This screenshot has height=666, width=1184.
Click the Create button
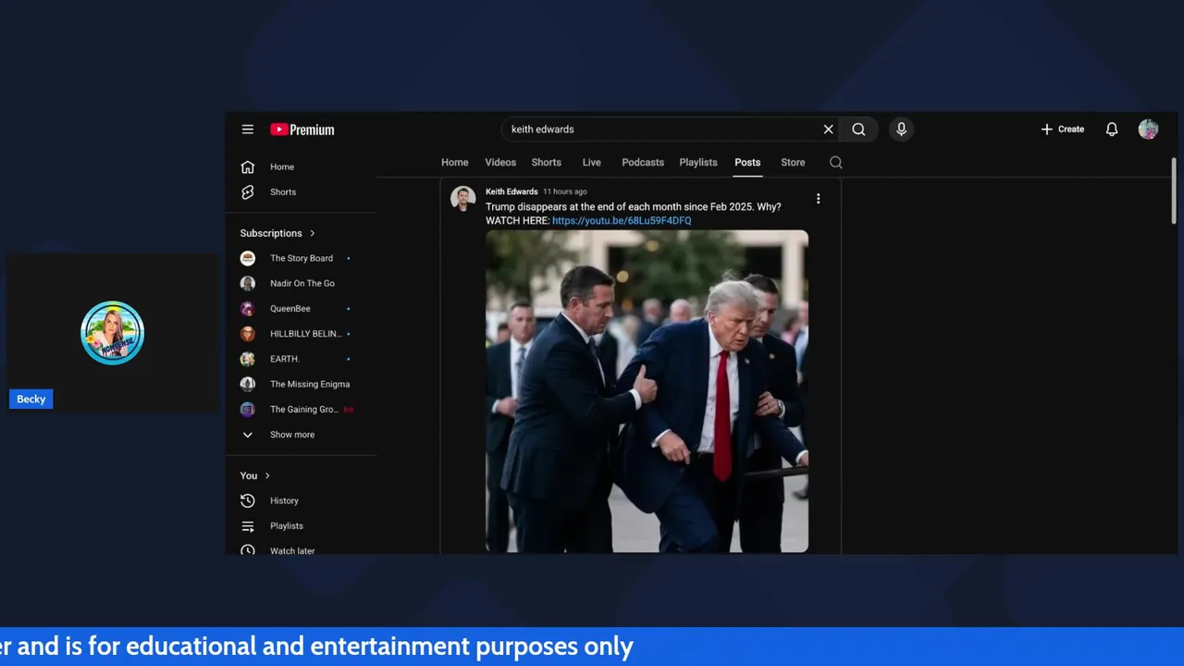tap(1062, 129)
